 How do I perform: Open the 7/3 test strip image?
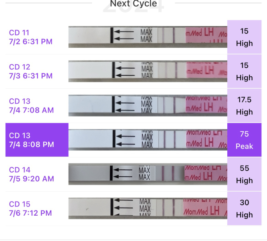click(x=148, y=71)
